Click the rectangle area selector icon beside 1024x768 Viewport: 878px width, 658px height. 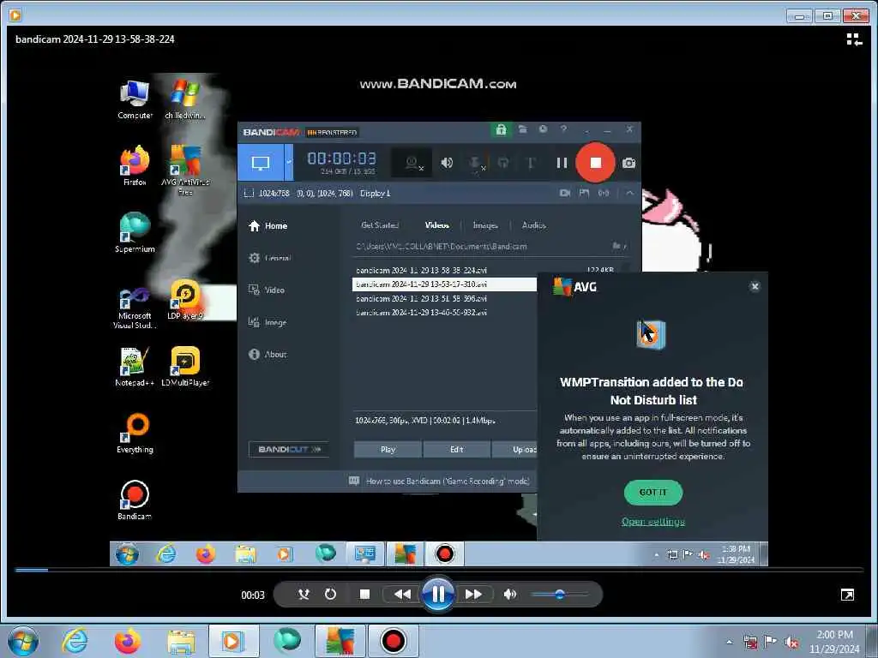click(249, 194)
